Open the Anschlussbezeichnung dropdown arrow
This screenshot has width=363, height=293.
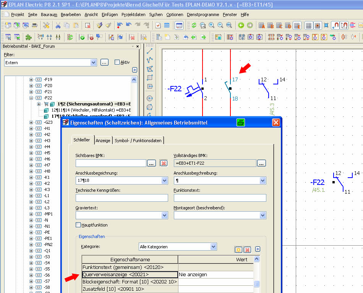pos(164,180)
